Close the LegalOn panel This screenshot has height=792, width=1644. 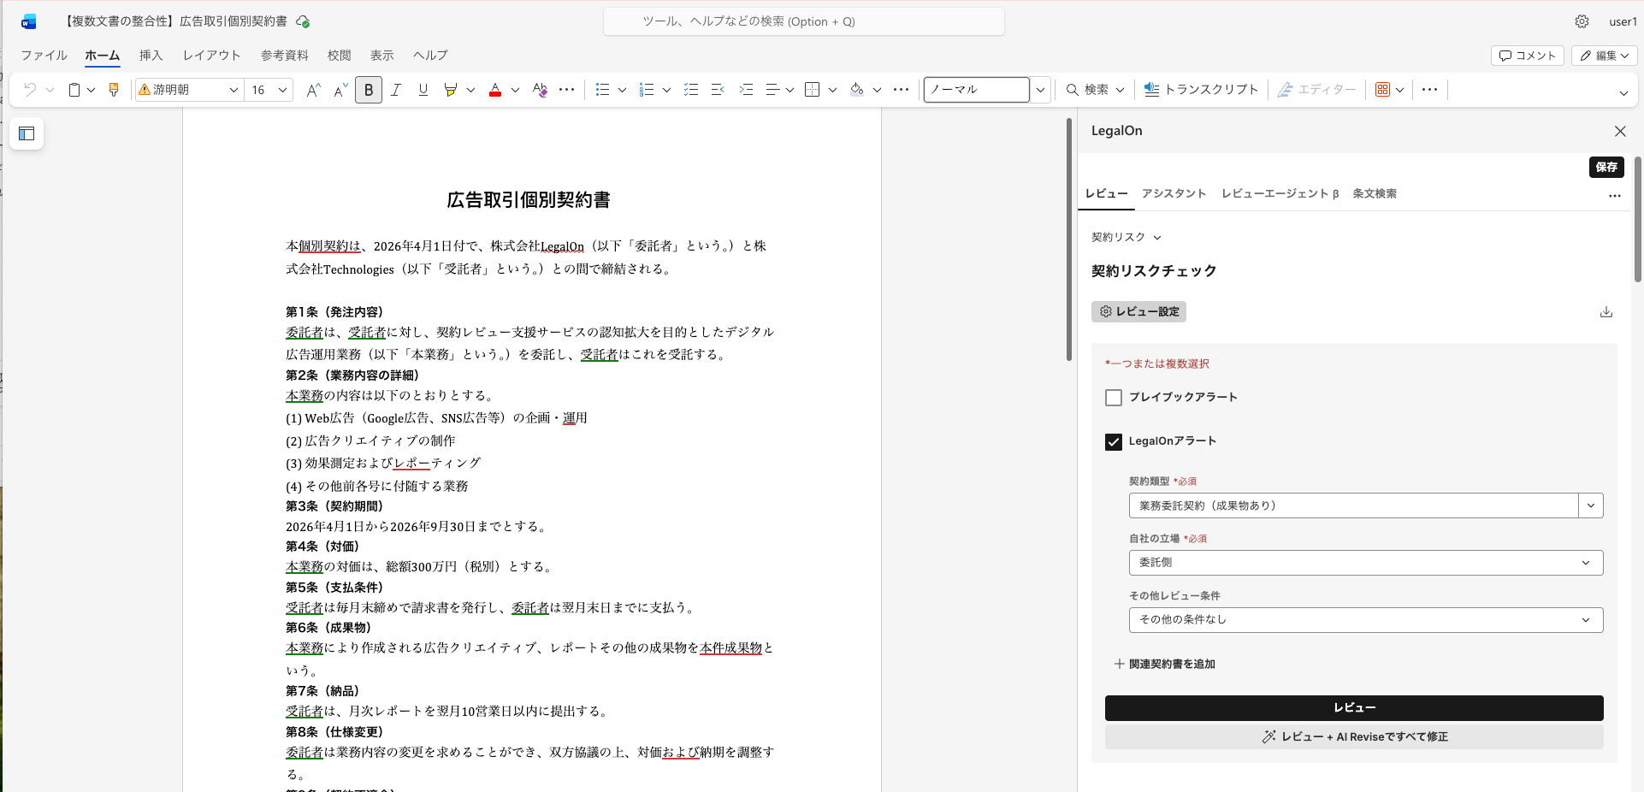(x=1620, y=131)
